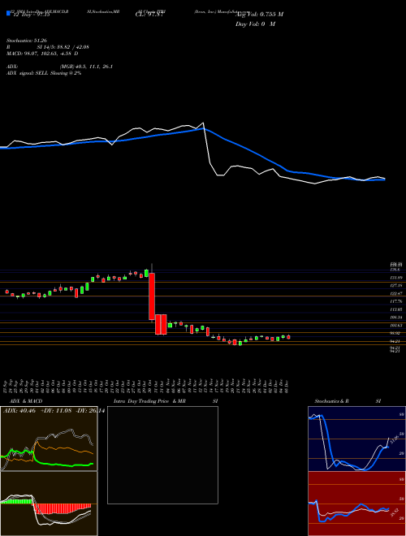This screenshot has height=536, width=406.
Task: Click the '(MGR) 40.5, 11.1, 26.1' ADX values
Action: click(86, 67)
